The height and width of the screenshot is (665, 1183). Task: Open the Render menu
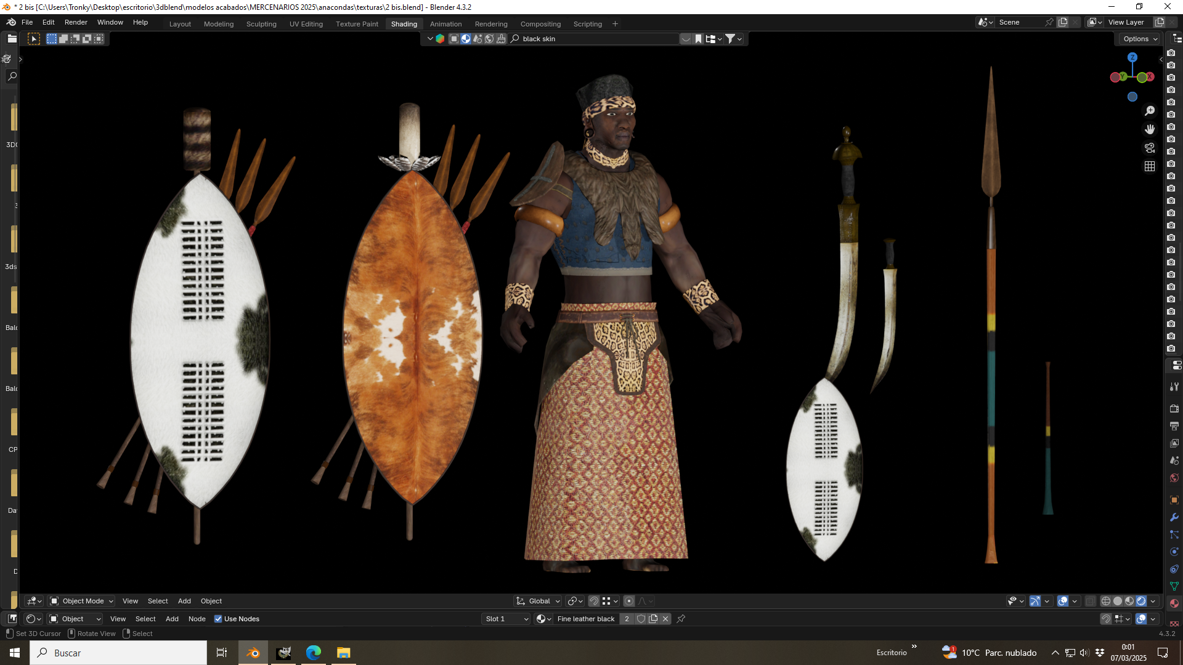tap(76, 22)
